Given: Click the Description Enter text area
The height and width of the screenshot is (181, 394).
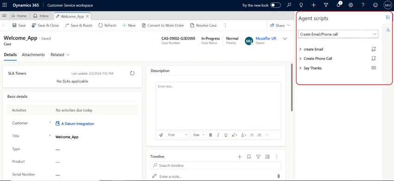Looking at the screenshot, I should click(x=218, y=106).
